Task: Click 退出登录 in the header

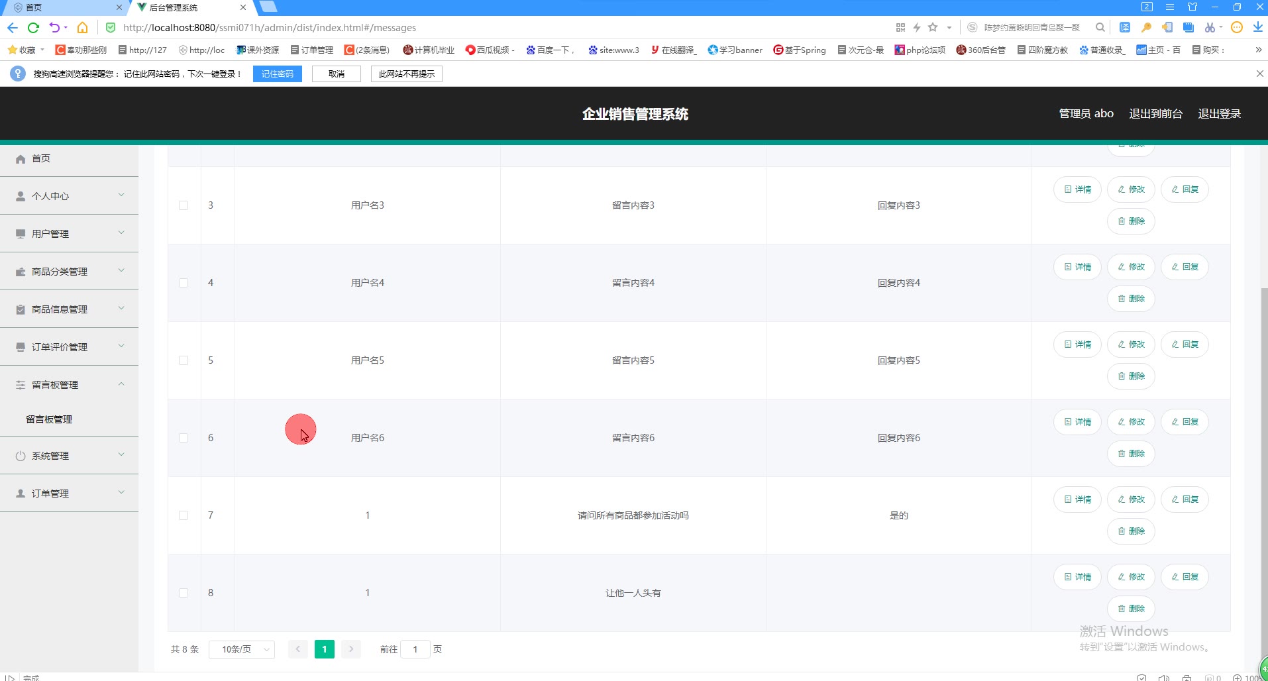Action: pos(1219,113)
